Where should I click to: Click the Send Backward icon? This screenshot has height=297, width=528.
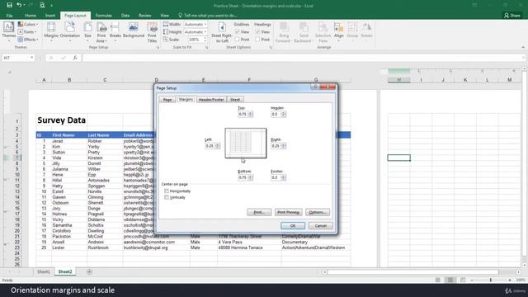(x=304, y=27)
